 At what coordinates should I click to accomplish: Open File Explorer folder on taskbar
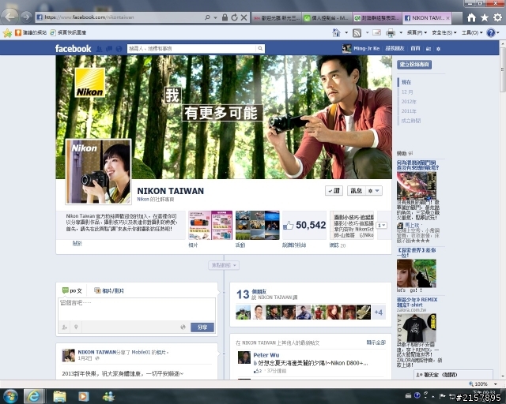(x=59, y=396)
